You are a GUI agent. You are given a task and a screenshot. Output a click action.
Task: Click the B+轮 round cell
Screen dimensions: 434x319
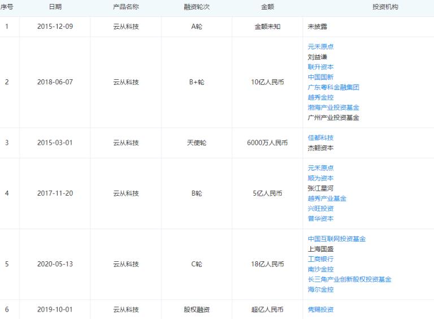(197, 82)
